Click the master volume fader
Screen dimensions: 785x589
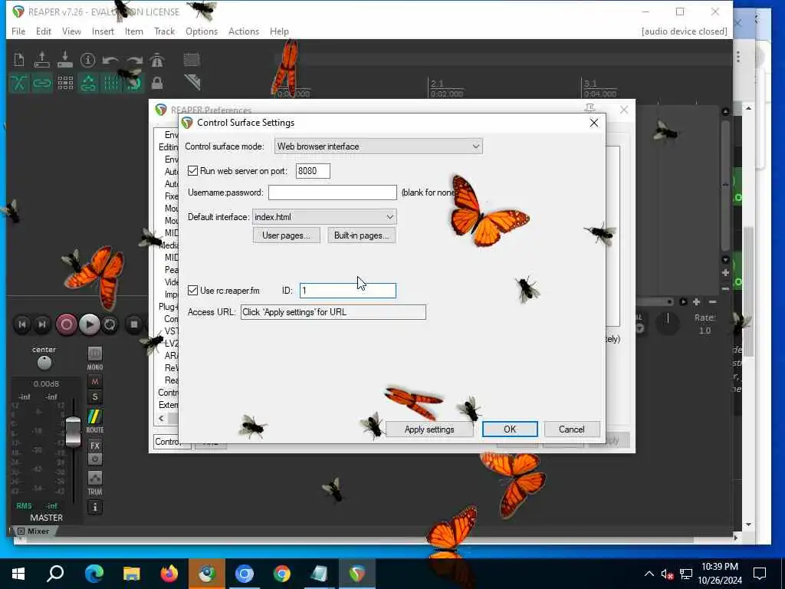(73, 431)
